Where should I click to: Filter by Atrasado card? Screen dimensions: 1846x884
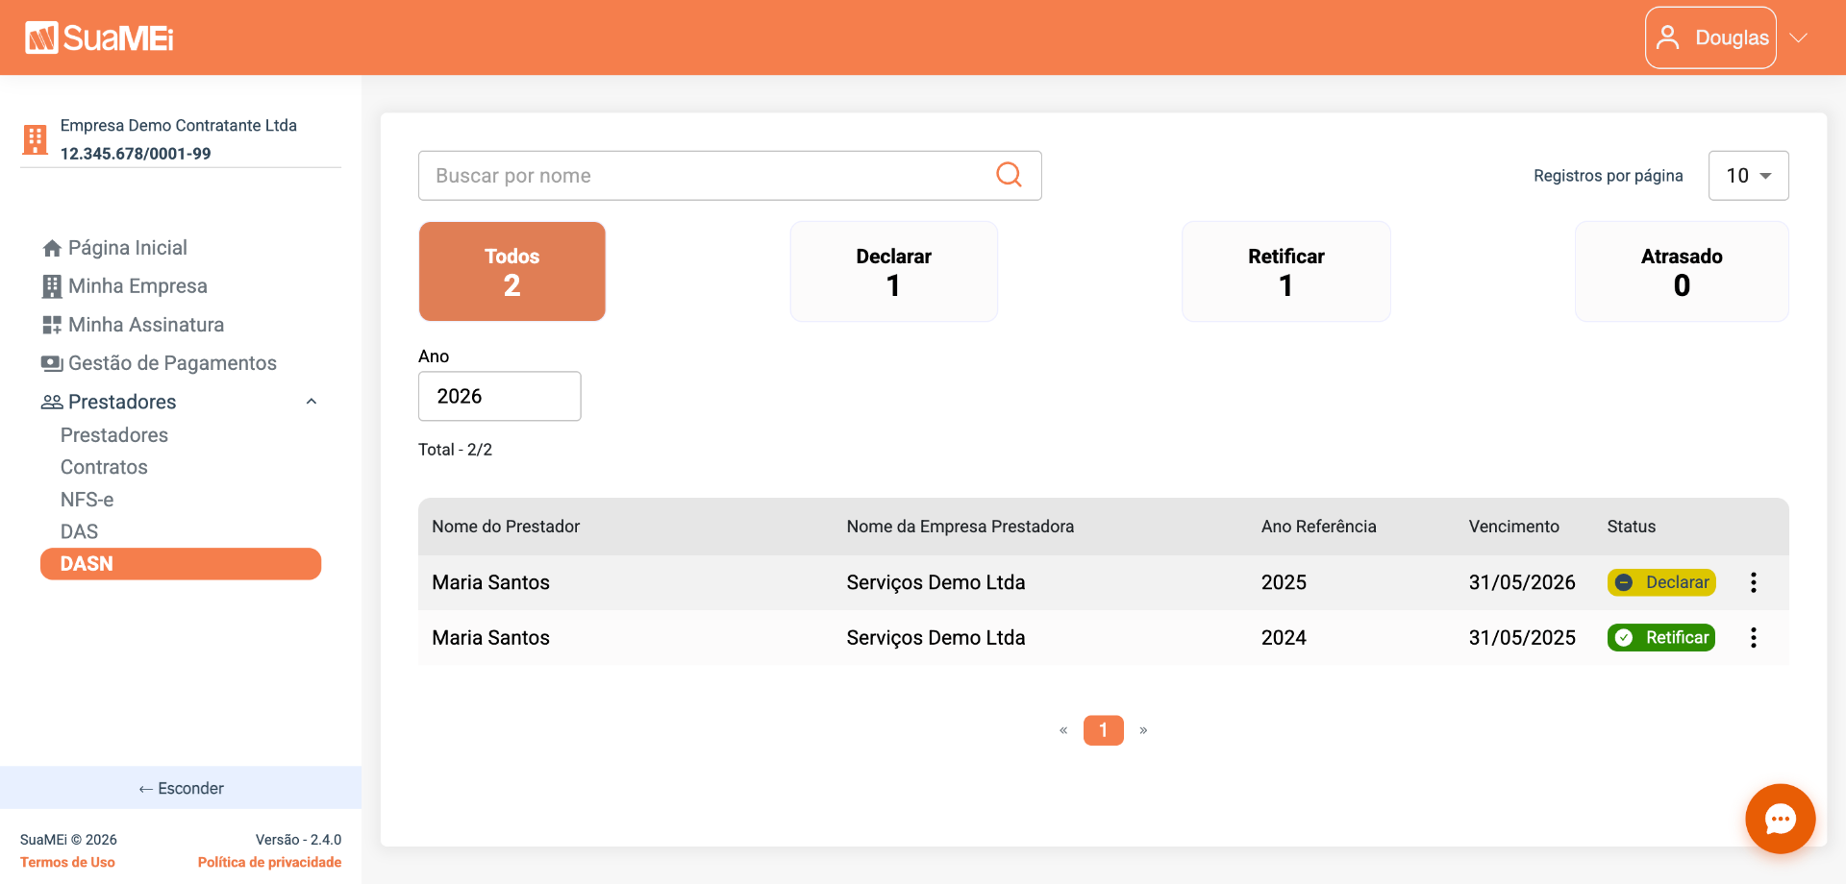tap(1682, 271)
